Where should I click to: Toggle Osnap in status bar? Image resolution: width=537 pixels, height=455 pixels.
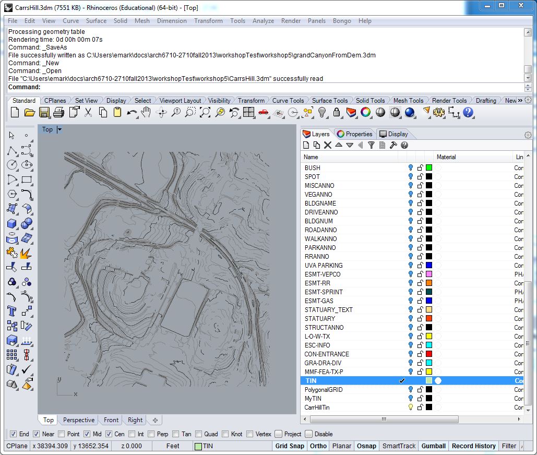(x=366, y=446)
